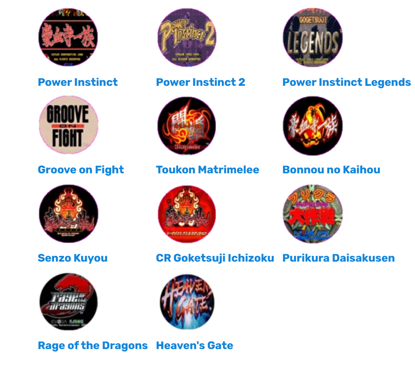Image resolution: width=415 pixels, height=366 pixels.
Task: Click the Gogetsuji Legends round icon
Action: tap(313, 37)
